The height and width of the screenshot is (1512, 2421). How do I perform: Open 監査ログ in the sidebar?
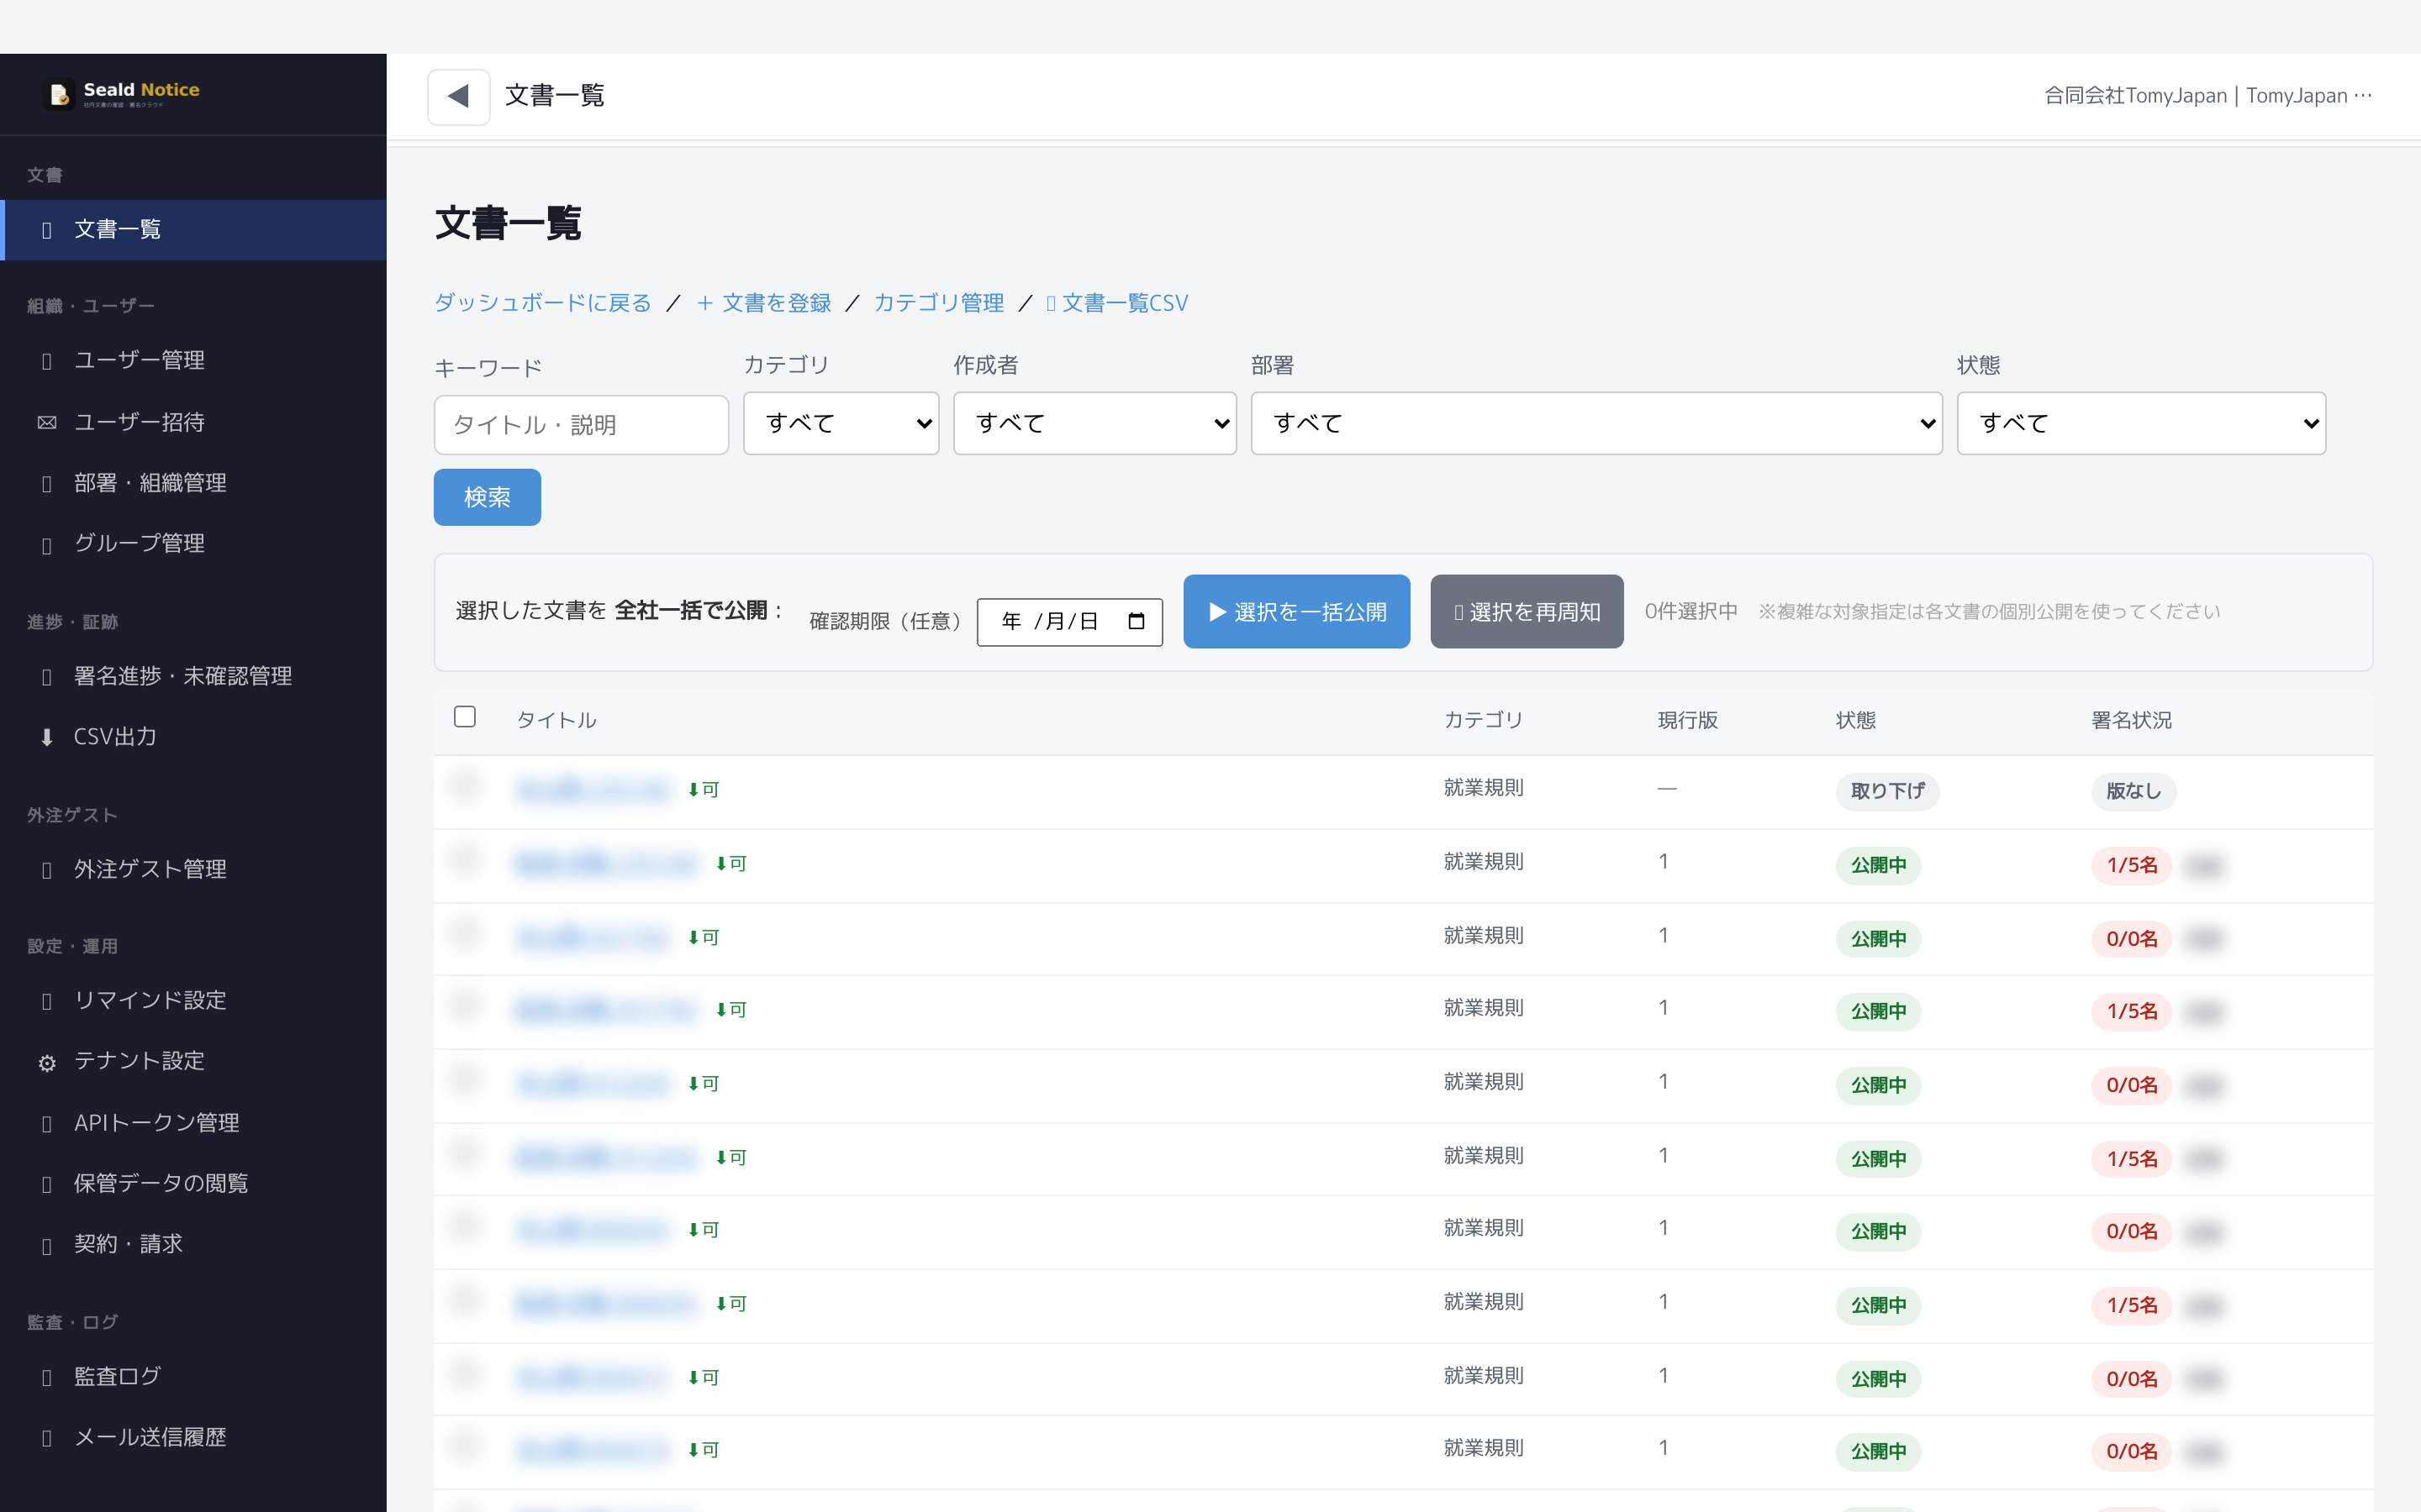click(193, 1376)
